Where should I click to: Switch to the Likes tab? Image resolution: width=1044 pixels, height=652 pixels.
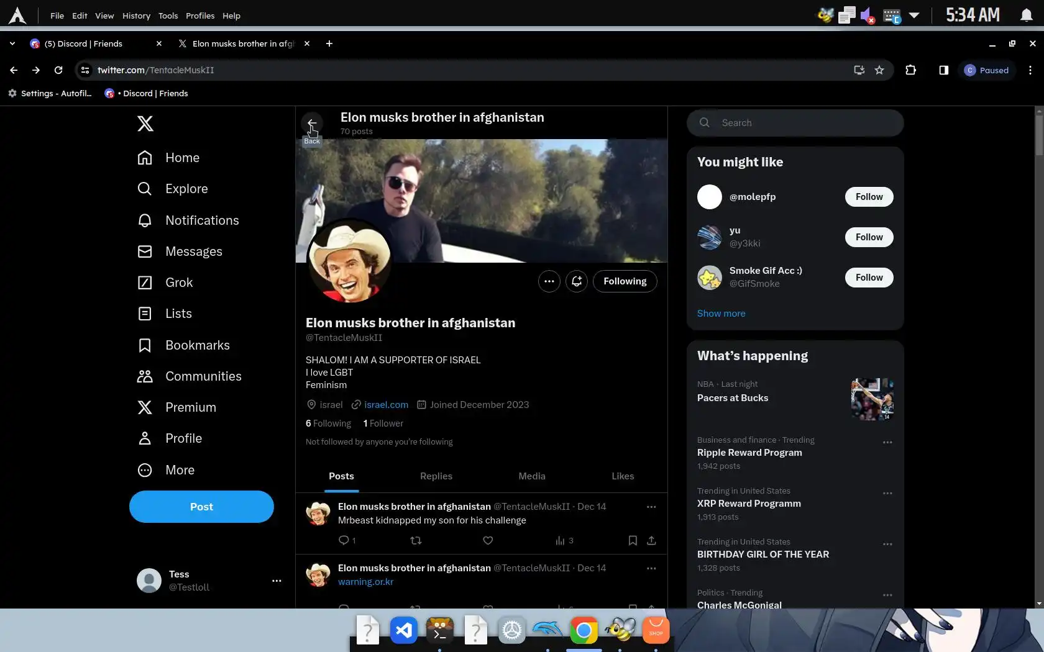pyautogui.click(x=623, y=476)
